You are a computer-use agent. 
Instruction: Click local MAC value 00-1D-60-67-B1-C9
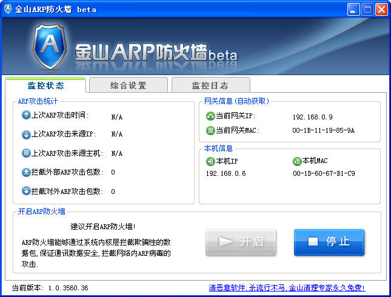point(324,173)
